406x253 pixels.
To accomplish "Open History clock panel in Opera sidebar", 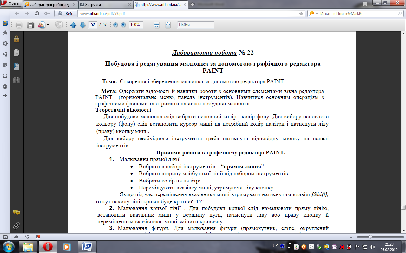I will point(5,86).
